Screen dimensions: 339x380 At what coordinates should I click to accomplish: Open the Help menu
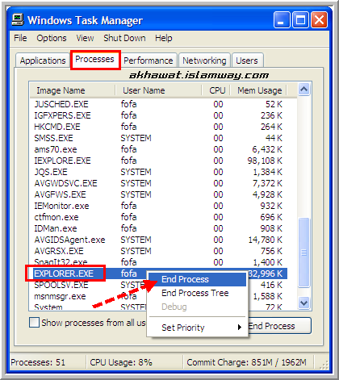click(x=163, y=38)
